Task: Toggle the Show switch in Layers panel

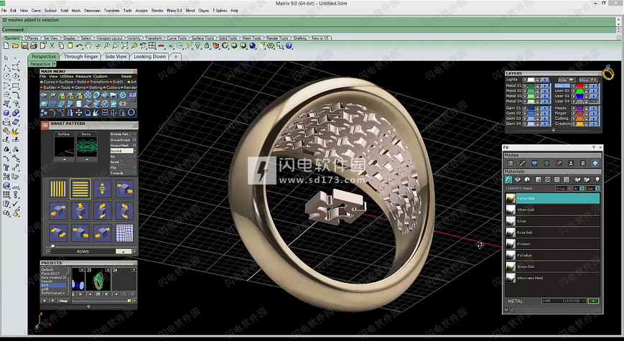Action: point(588,80)
